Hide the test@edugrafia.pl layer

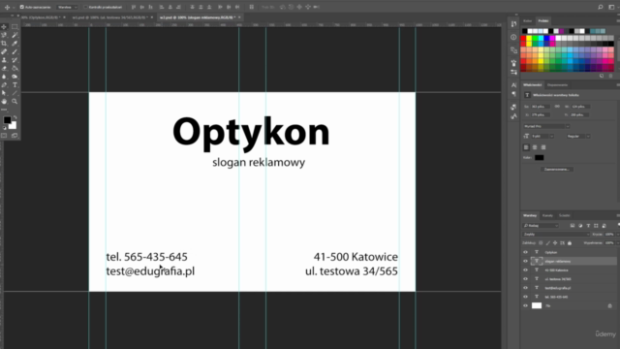click(525, 288)
